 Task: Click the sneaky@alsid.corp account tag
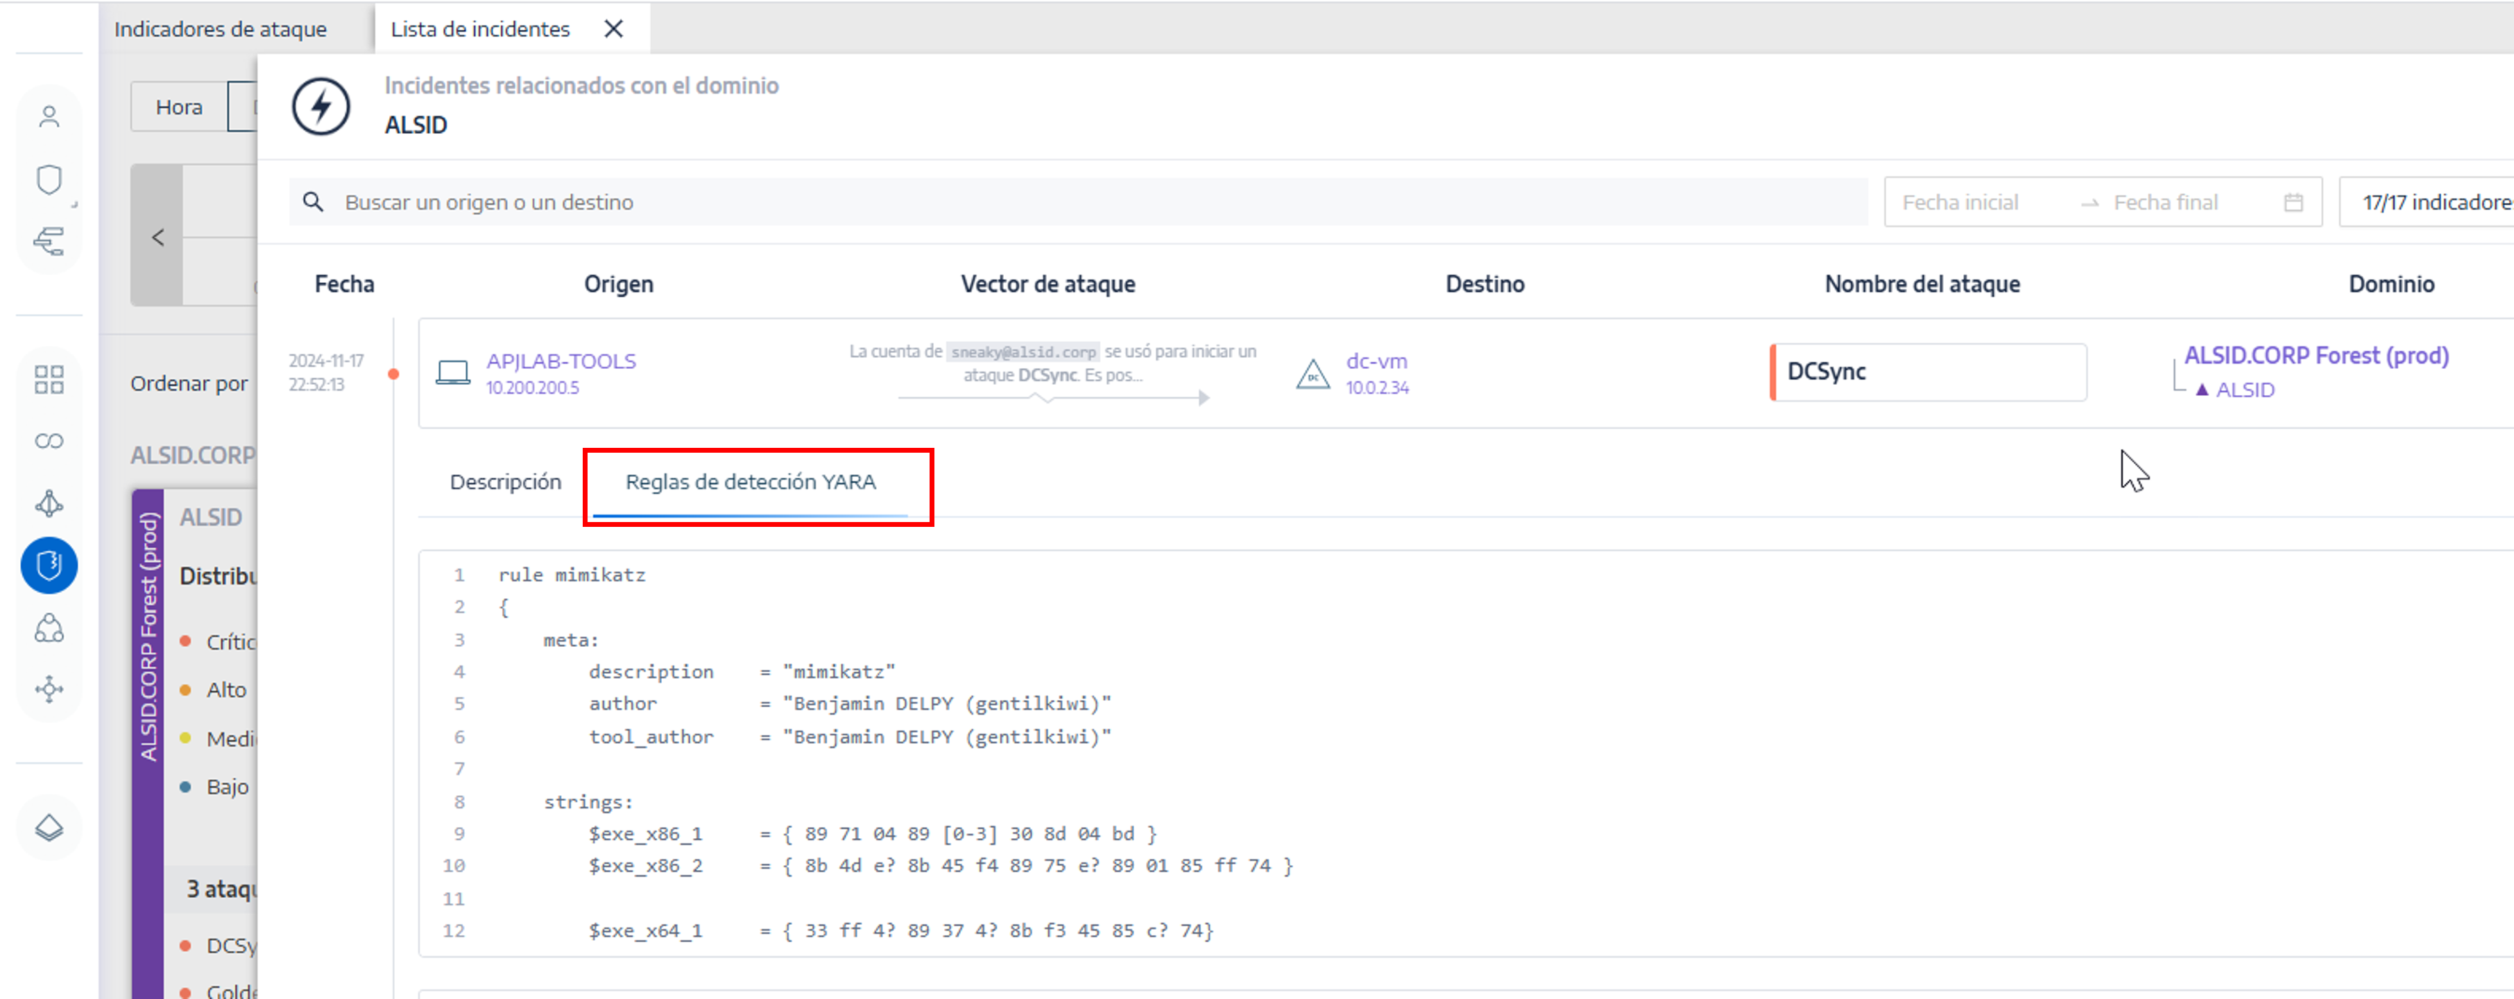pos(1024,352)
